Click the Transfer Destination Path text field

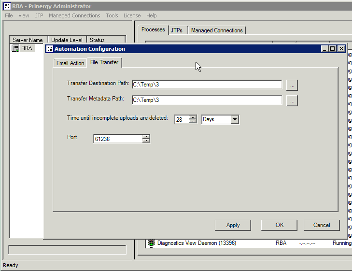tap(207, 85)
